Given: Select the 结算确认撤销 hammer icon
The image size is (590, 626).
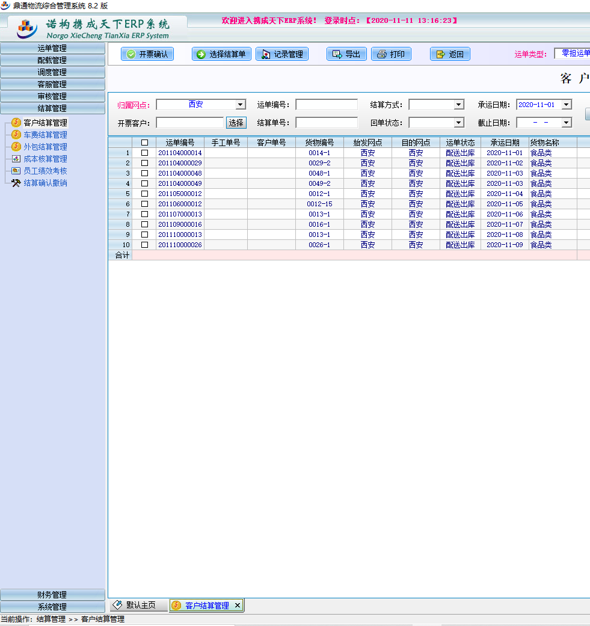Looking at the screenshot, I should tap(16, 183).
